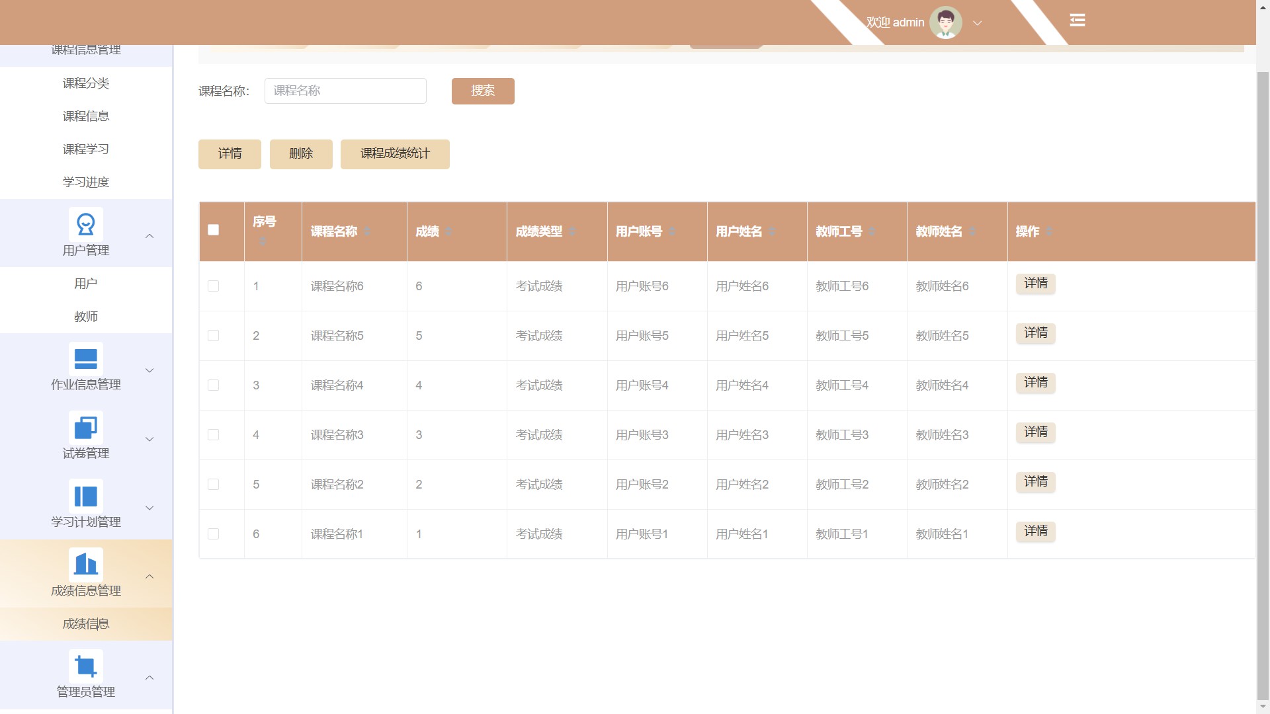Click the 学习计划管理 panel icon
Viewport: 1270px width, 714px height.
(85, 496)
